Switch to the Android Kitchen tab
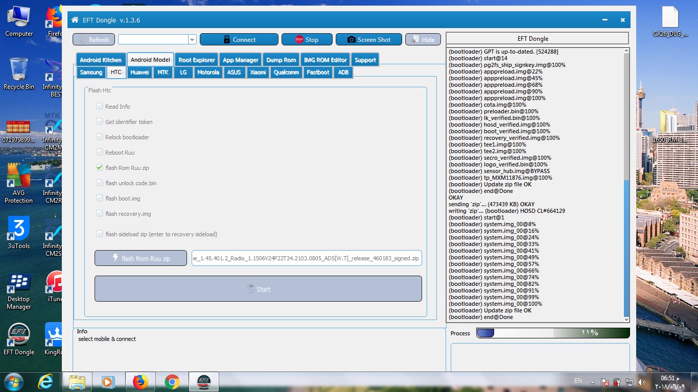The width and height of the screenshot is (698, 392). [101, 60]
